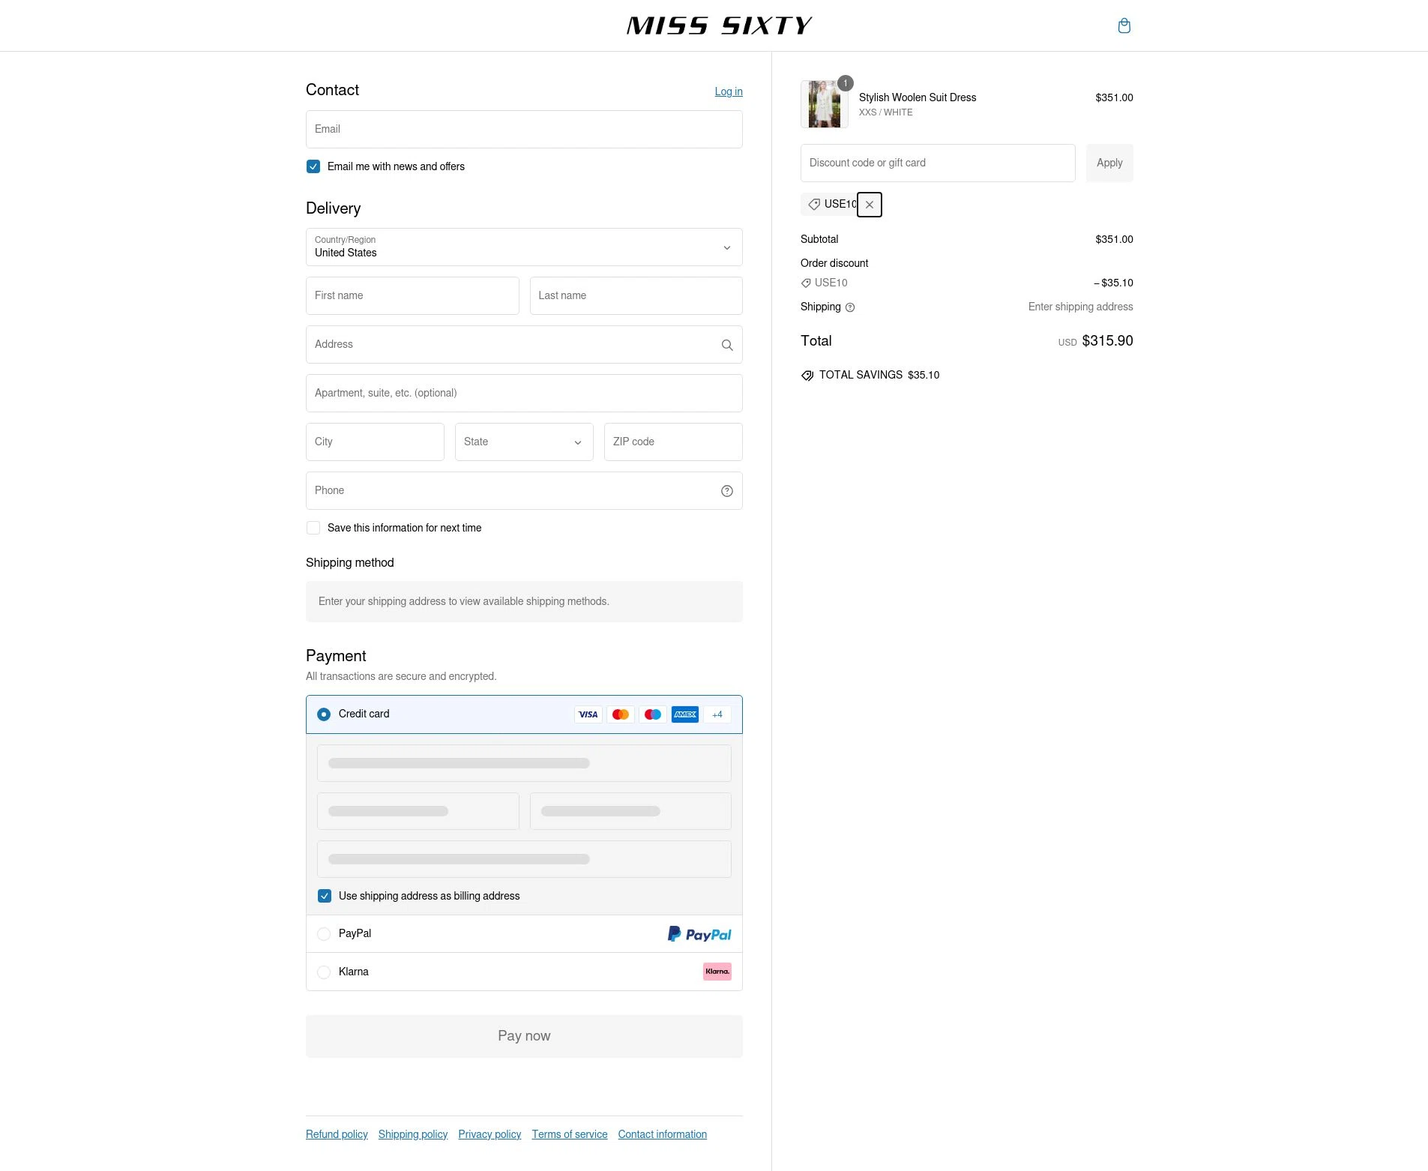Focus the Phone field
This screenshot has width=1428, height=1171.
pos(524,491)
